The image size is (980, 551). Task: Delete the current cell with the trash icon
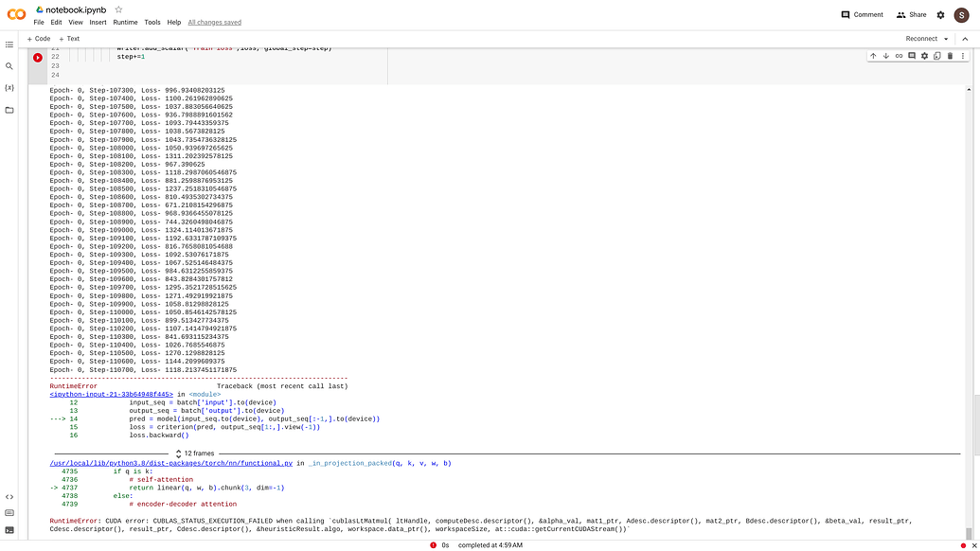click(950, 56)
